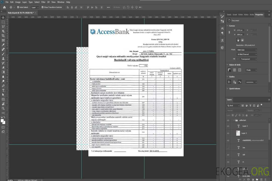Select the Brush tool
Viewport: 272px width, 181px height.
click(3, 54)
